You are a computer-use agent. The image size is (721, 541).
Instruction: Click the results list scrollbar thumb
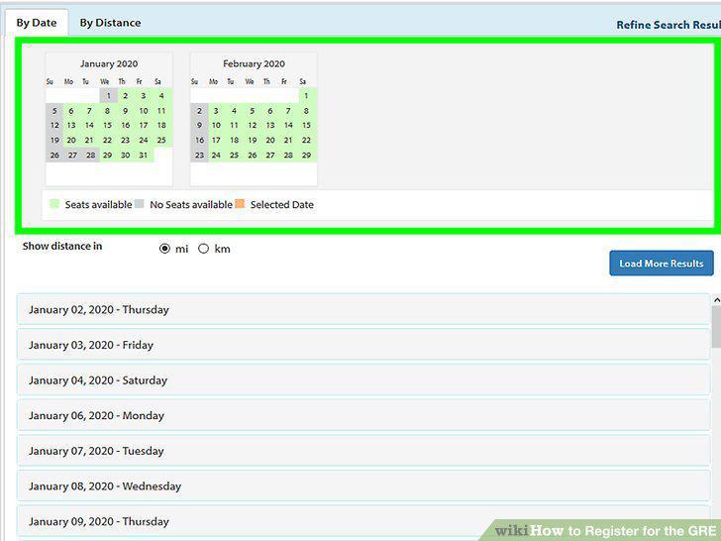(716, 327)
